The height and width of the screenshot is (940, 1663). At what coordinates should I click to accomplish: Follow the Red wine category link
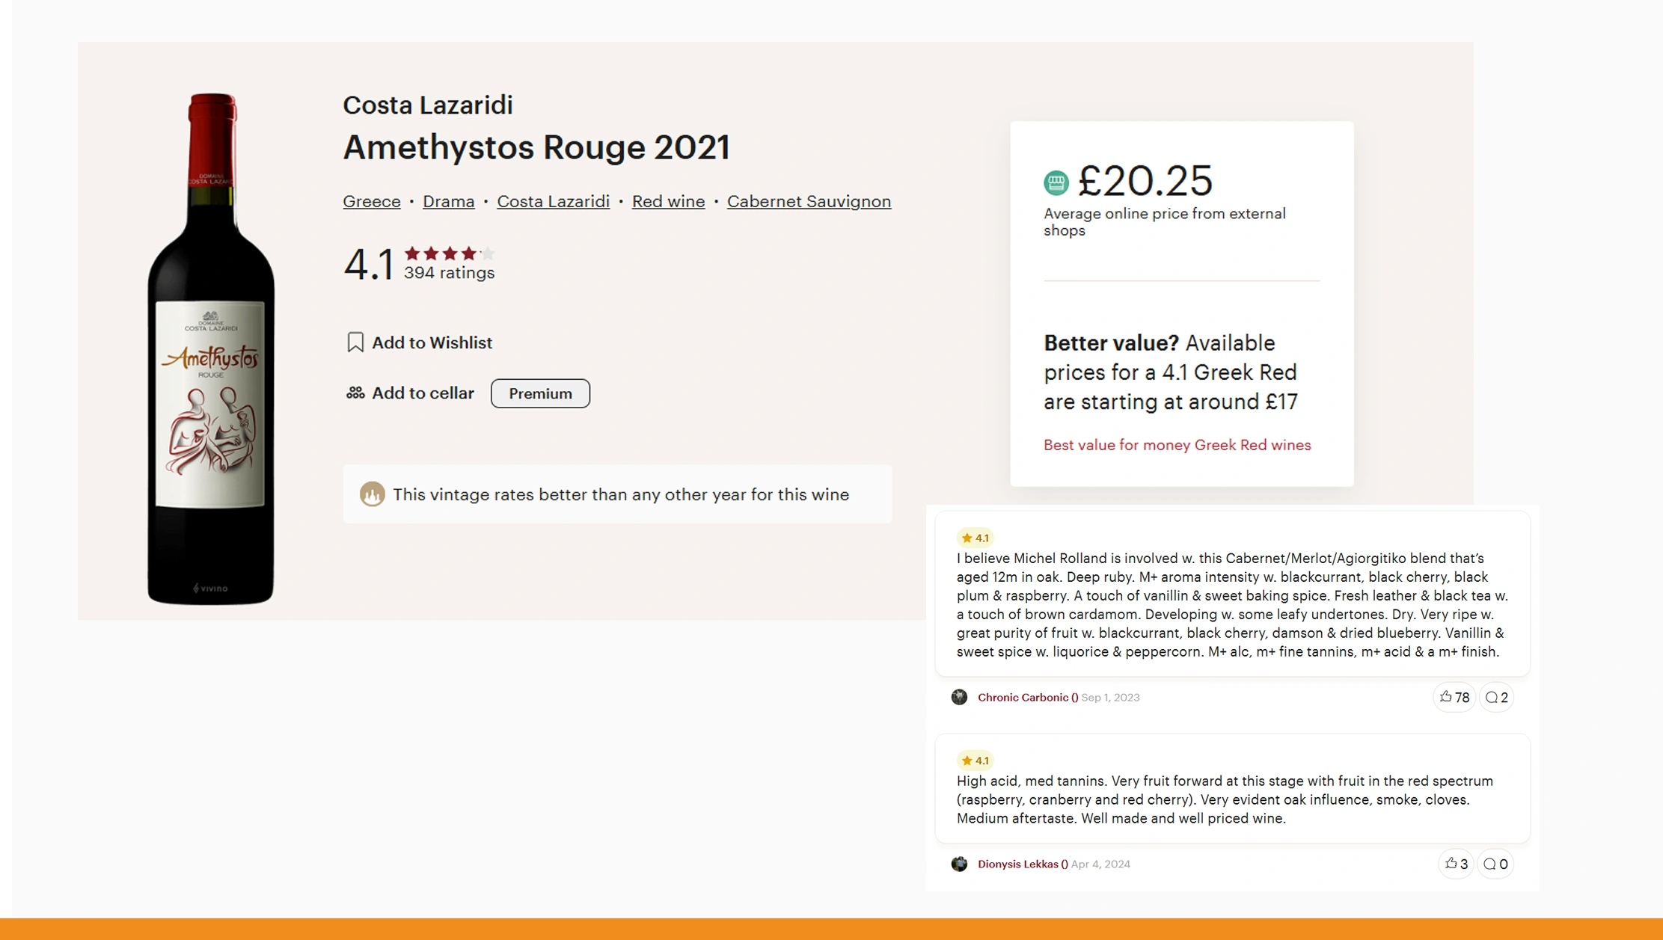click(668, 201)
